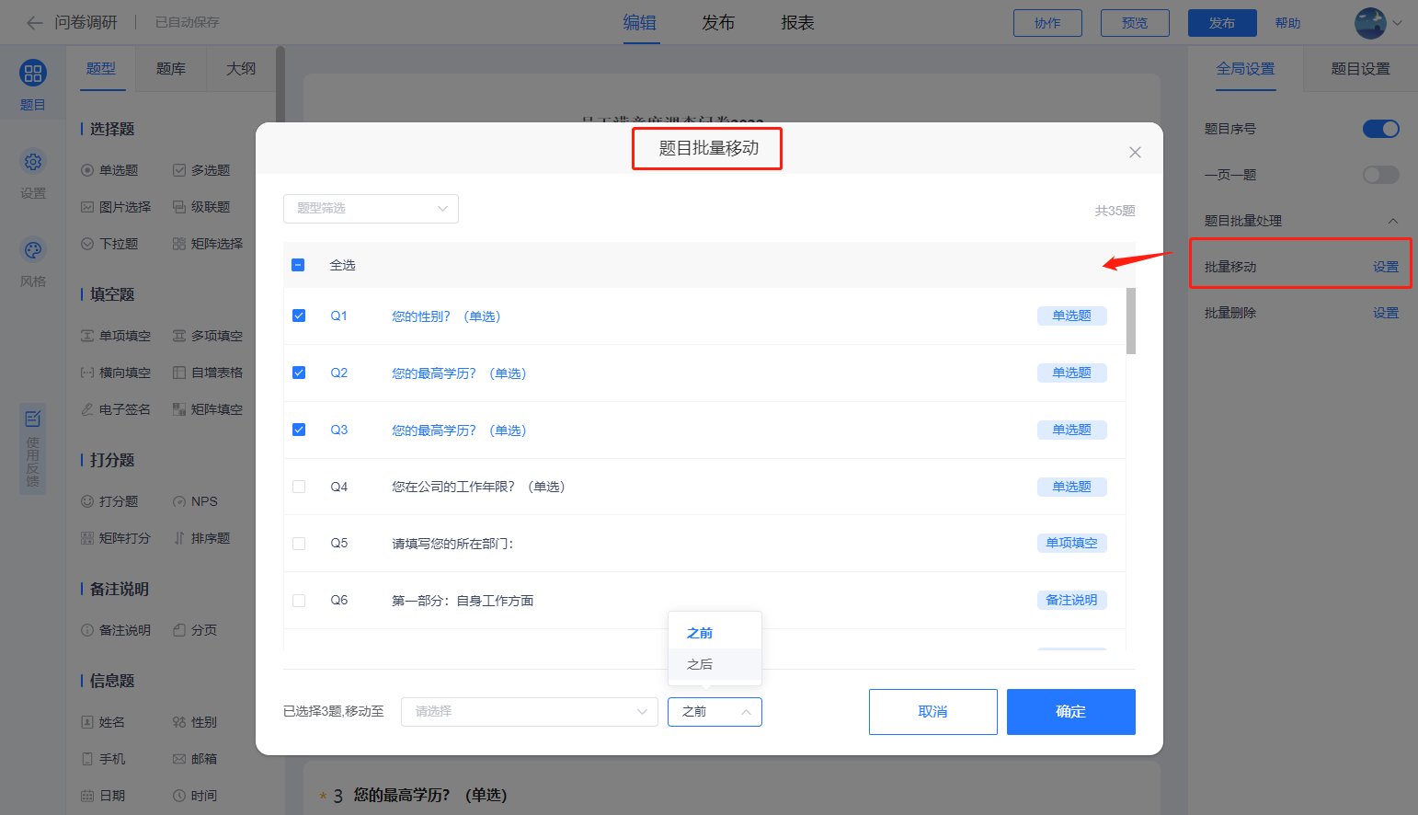Image resolution: width=1418 pixels, height=815 pixels.
Task: Switch to the 报表 tab
Action: pos(797,23)
